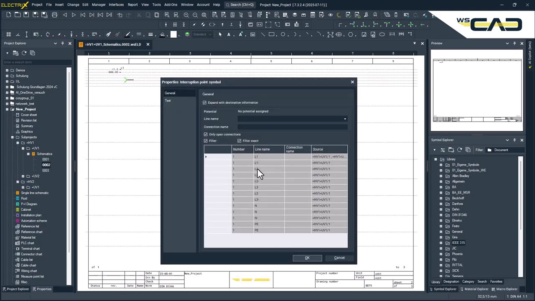Image resolution: width=535 pixels, height=301 pixels.
Task: Expand the Allen Bradley library node
Action: click(x=441, y=176)
